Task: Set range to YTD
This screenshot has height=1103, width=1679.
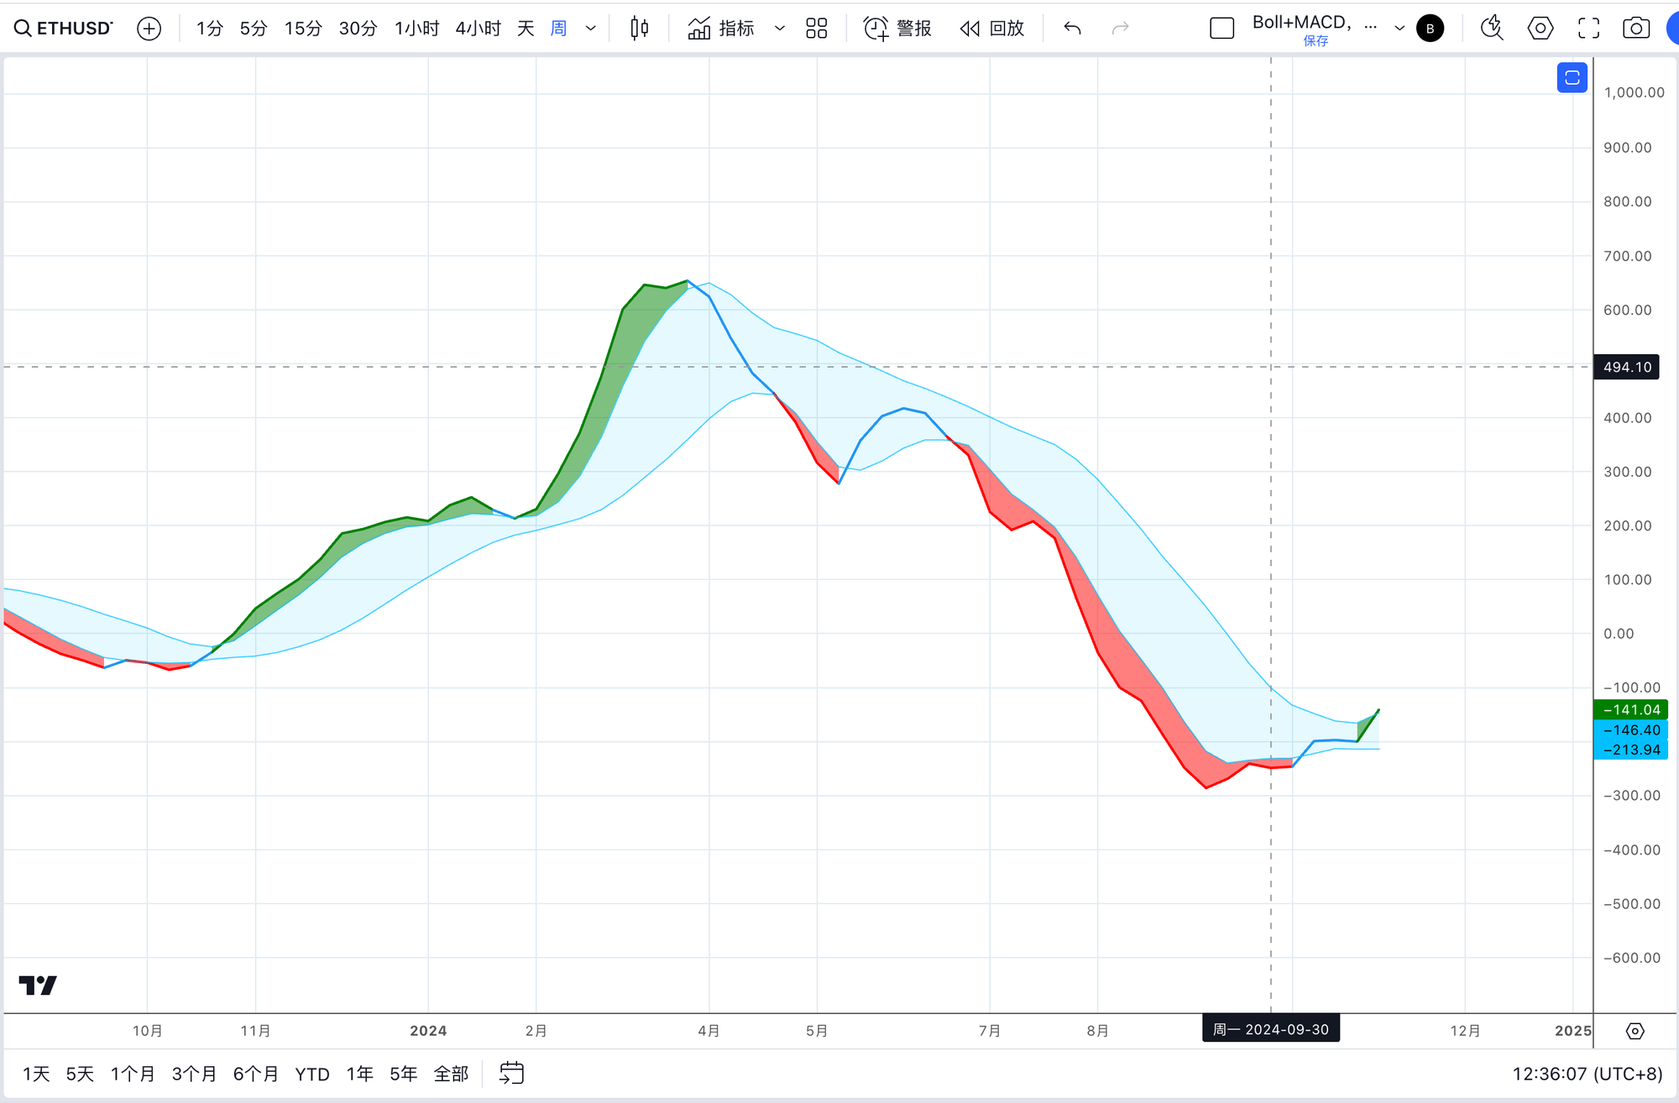Action: (x=312, y=1074)
